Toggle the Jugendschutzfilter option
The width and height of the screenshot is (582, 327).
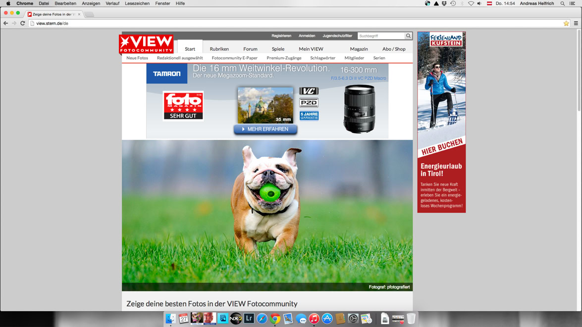coord(337,36)
